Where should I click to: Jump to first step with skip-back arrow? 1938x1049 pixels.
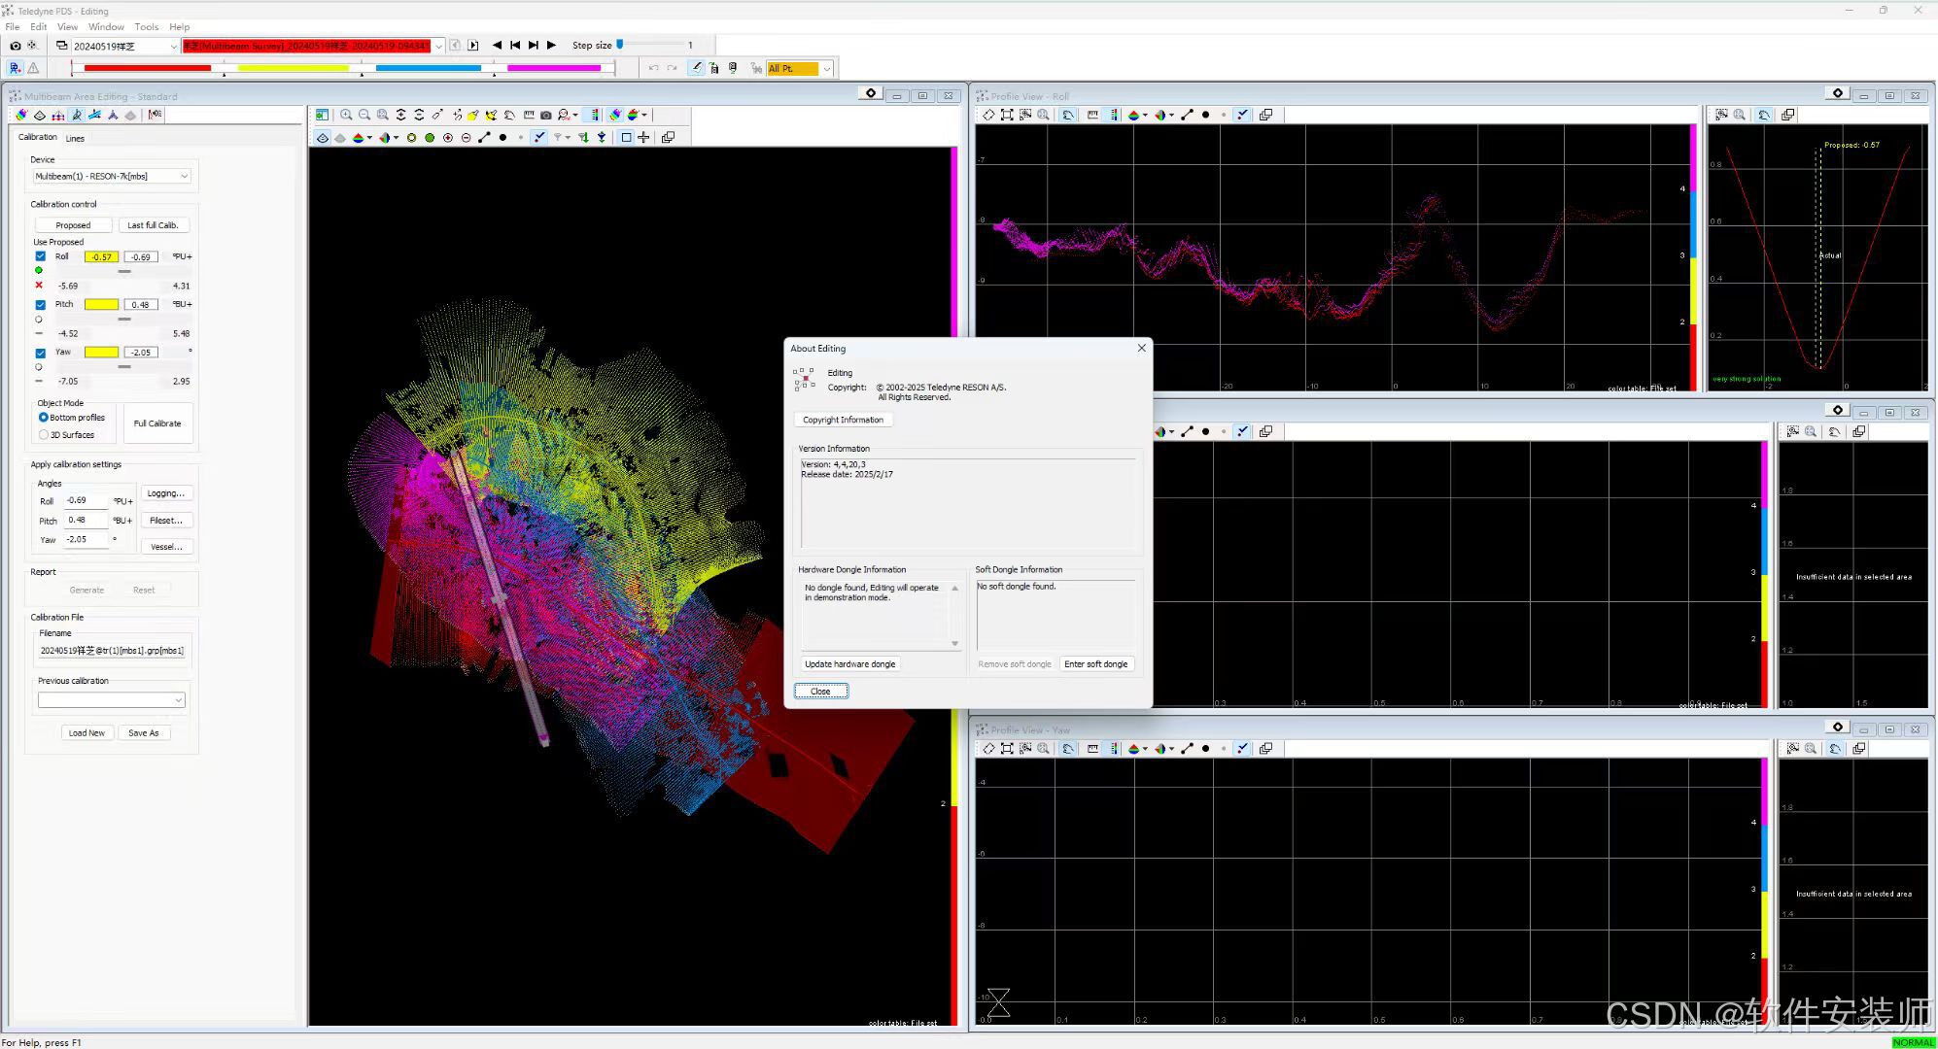pos(515,46)
